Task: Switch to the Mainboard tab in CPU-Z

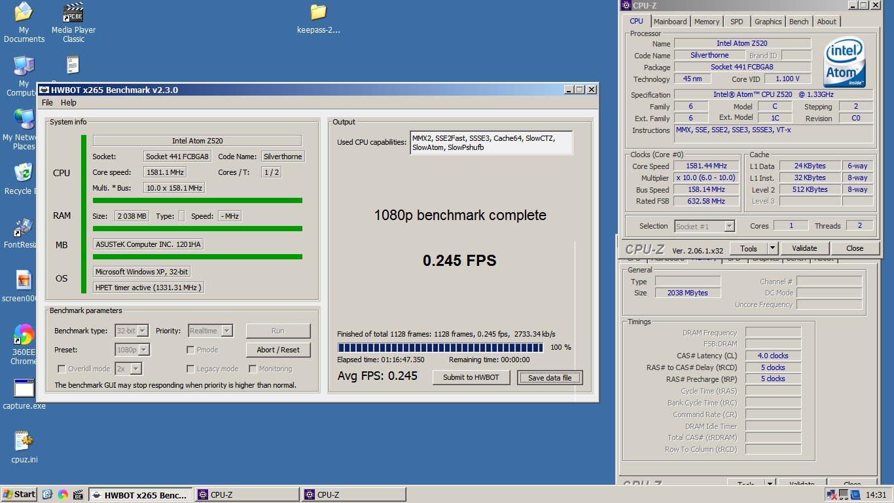Action: (670, 22)
